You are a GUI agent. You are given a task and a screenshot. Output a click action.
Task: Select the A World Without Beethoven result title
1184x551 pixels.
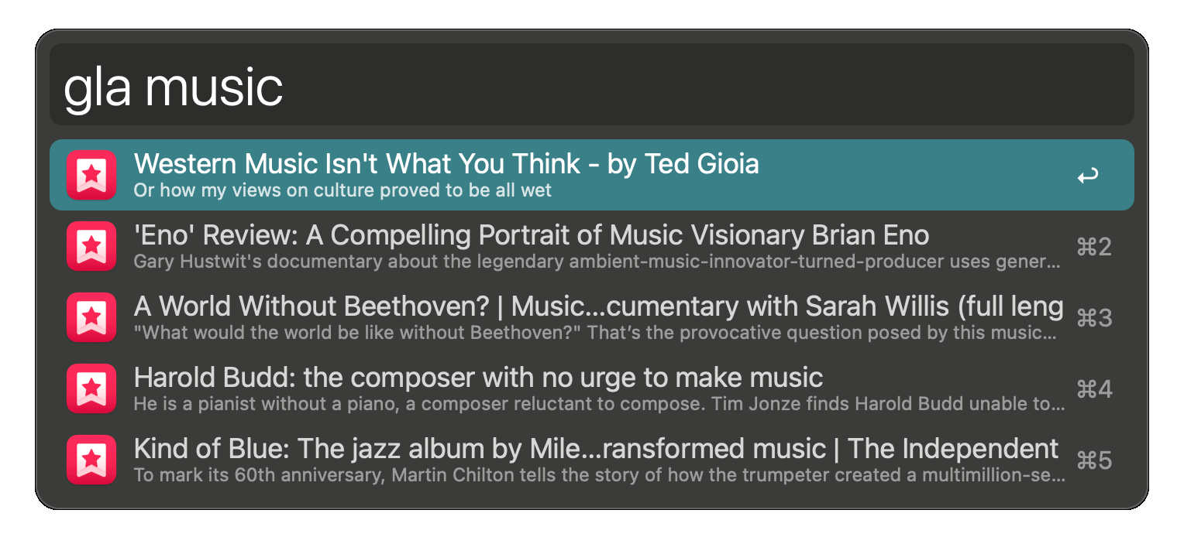598,306
